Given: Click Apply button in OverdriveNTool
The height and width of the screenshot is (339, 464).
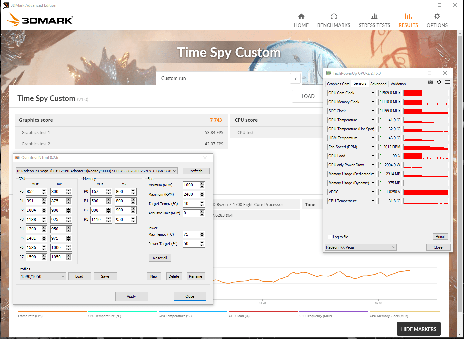Looking at the screenshot, I should (131, 296).
